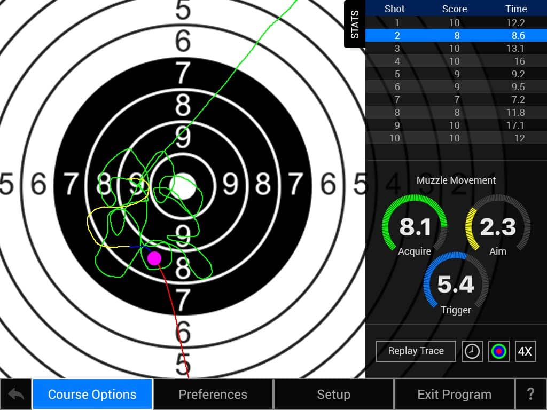Image resolution: width=547 pixels, height=410 pixels.
Task: Select shot 3 with time 13.1
Action: point(456,49)
